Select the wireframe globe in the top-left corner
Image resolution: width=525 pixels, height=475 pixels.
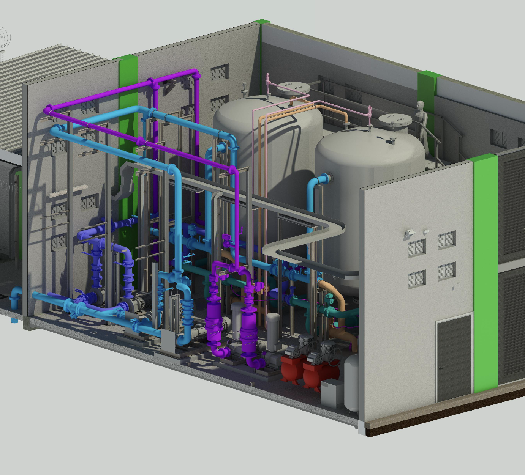[x=5, y=38]
